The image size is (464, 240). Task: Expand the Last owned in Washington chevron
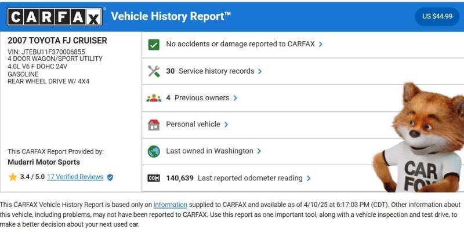tap(259, 151)
